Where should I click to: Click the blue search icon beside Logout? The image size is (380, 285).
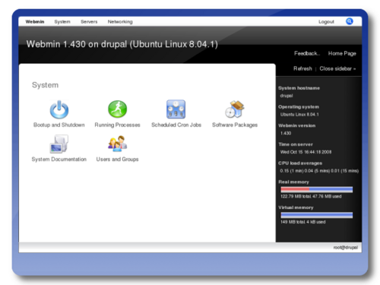point(350,21)
